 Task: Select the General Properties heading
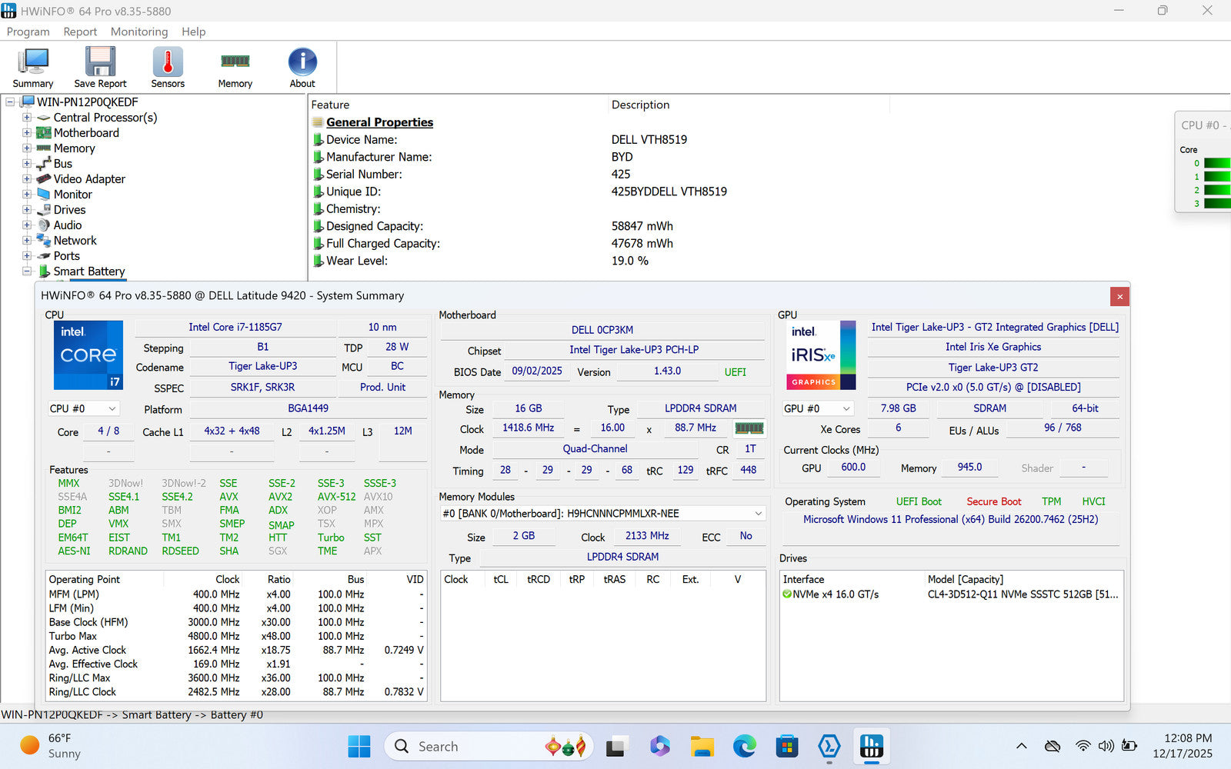click(379, 122)
